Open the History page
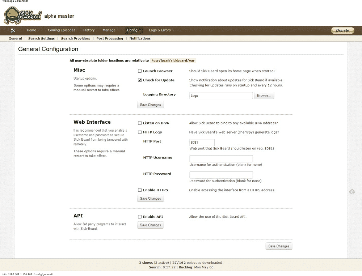Viewport: 362px width, 276px height. tap(89, 30)
